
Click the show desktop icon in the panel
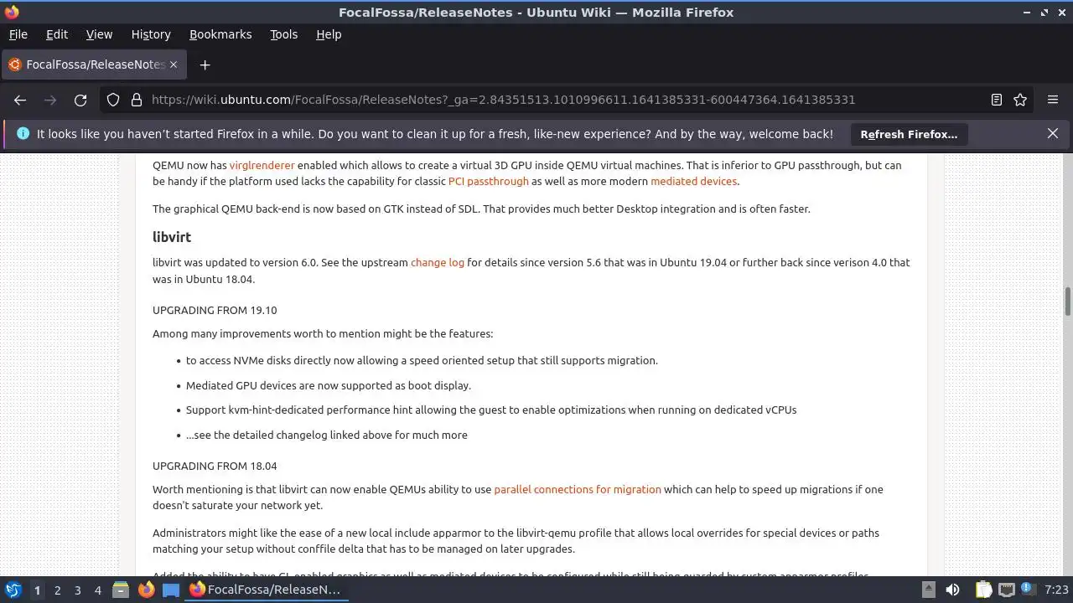171,590
